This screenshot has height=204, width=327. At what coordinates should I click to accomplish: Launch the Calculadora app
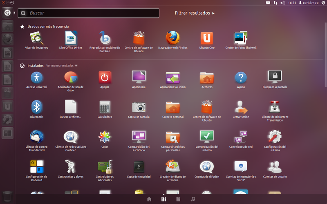105,107
